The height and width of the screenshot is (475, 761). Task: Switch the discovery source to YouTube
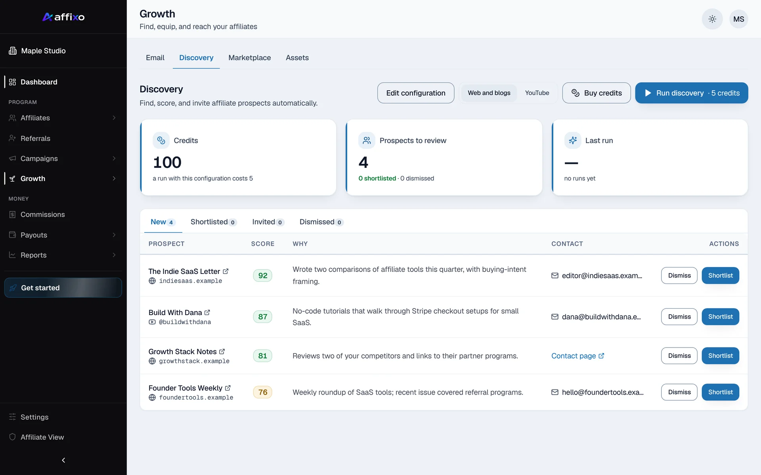537,93
